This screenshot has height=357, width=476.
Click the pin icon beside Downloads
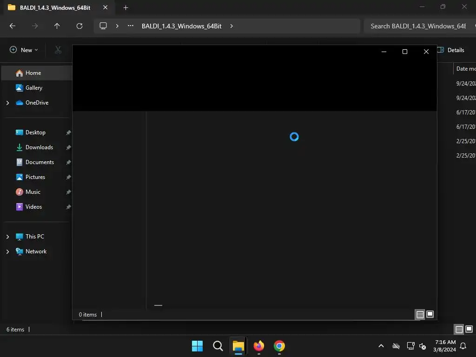pos(69,147)
